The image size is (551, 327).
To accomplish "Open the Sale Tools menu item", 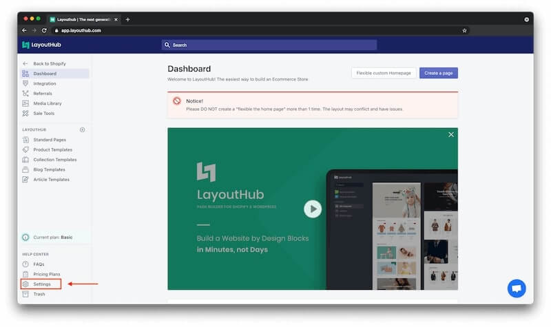I will tap(44, 113).
